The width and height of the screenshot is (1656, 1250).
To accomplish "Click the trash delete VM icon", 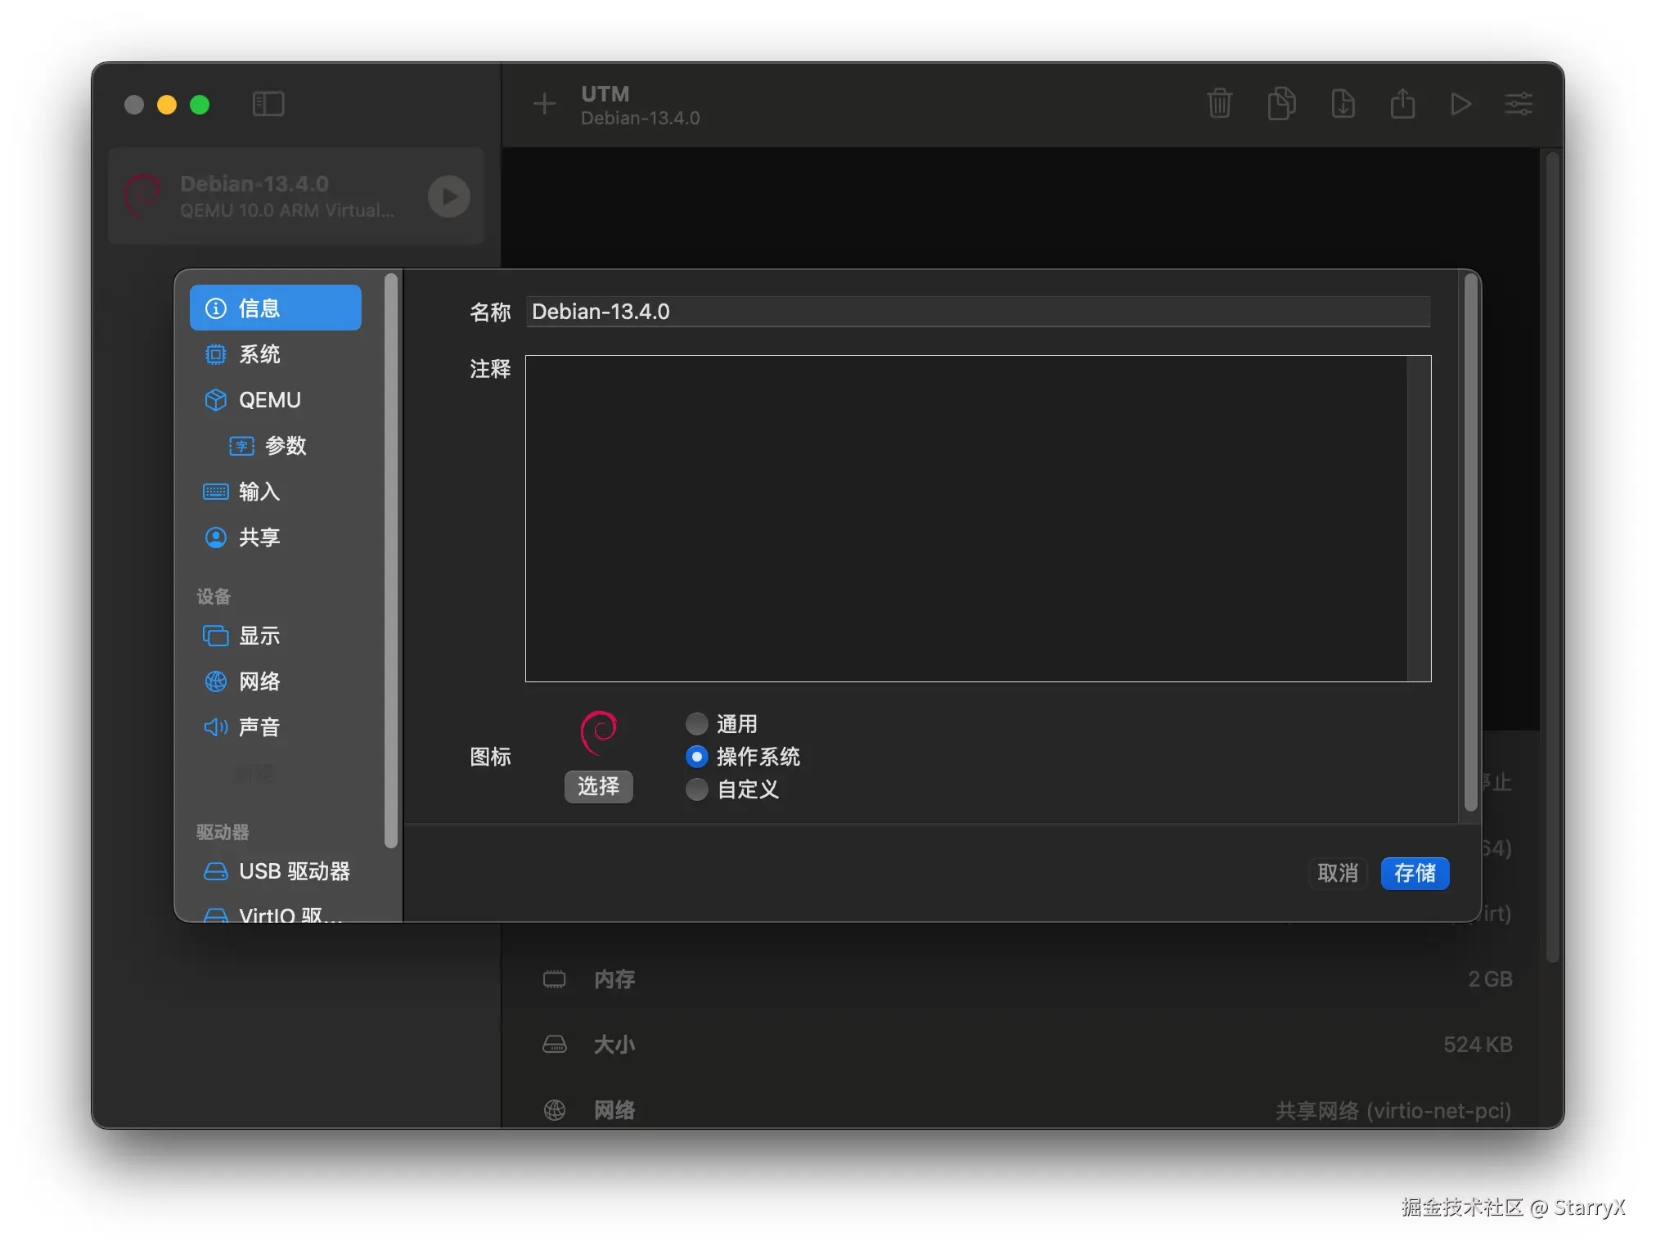I will 1219,104.
